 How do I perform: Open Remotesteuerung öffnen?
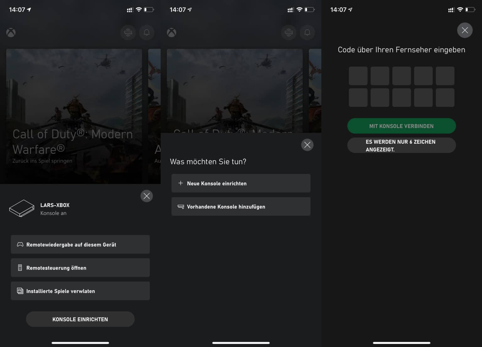[80, 267]
